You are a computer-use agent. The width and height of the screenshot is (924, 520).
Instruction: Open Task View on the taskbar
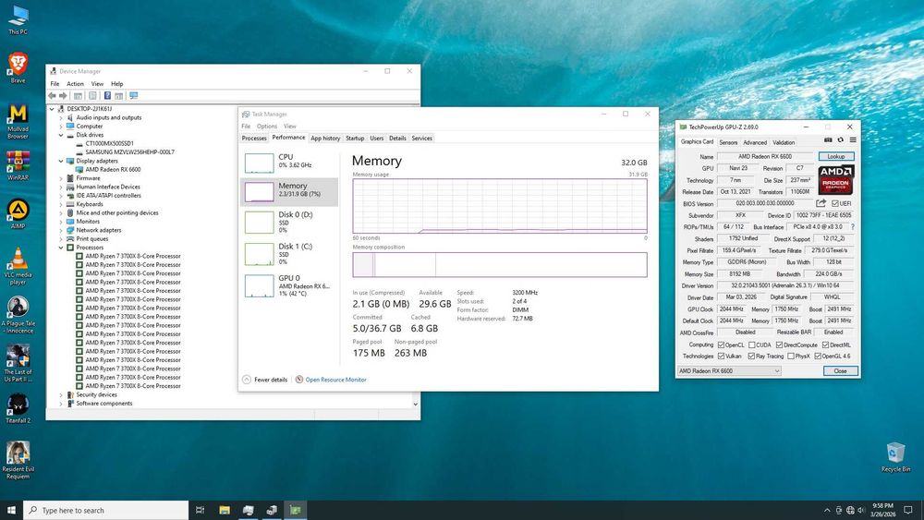coord(200,510)
